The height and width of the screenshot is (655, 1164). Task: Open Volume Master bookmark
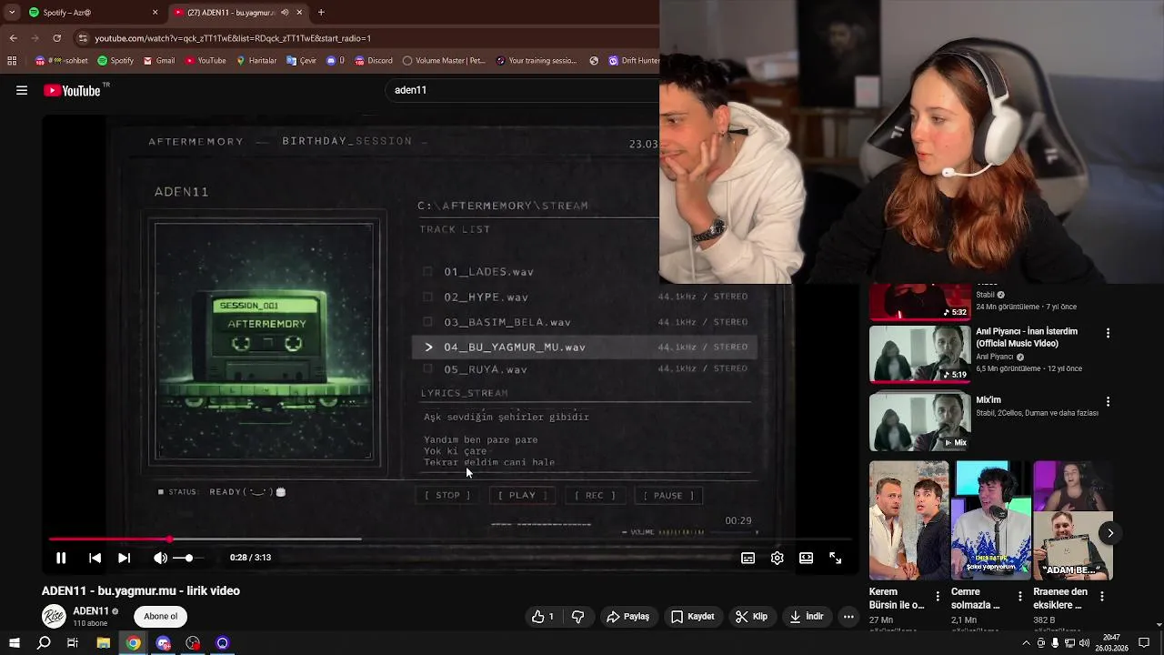(x=444, y=61)
